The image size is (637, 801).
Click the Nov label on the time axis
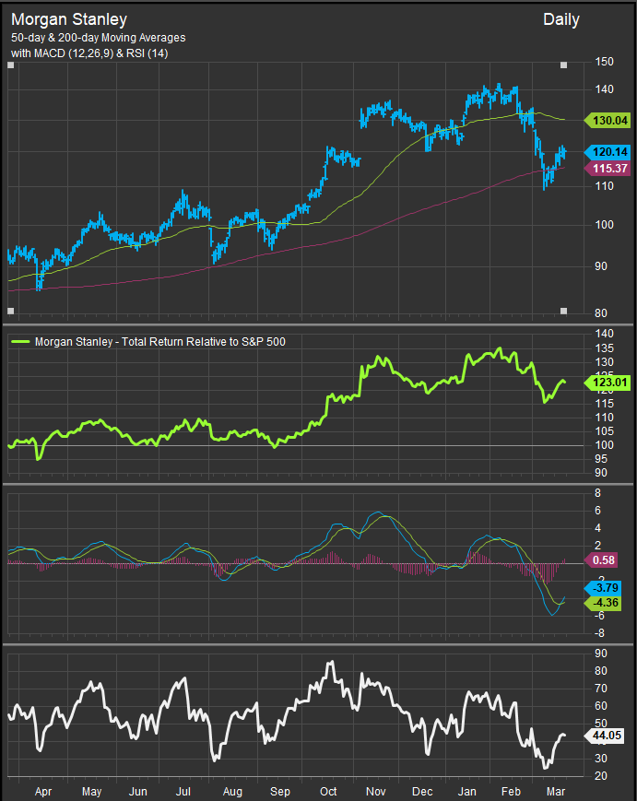[375, 791]
